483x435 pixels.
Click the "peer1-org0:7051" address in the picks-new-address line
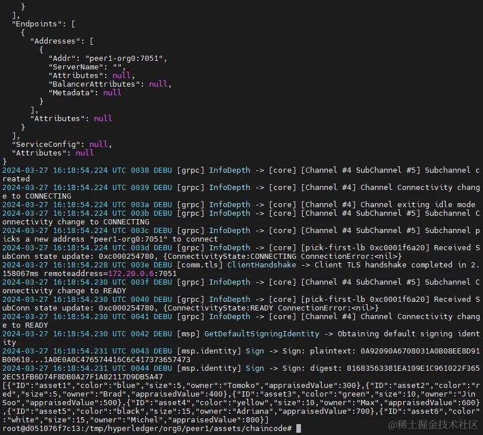tap(129, 239)
